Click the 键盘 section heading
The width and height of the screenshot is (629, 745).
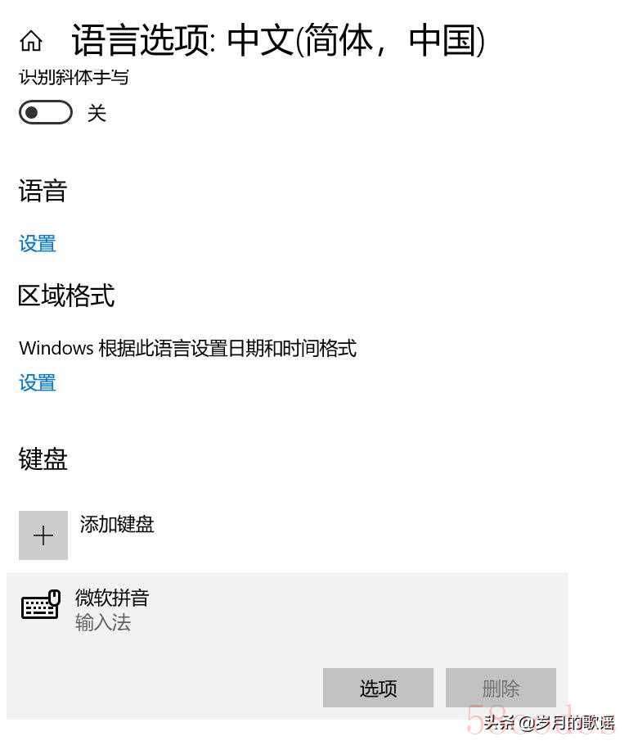click(x=43, y=459)
